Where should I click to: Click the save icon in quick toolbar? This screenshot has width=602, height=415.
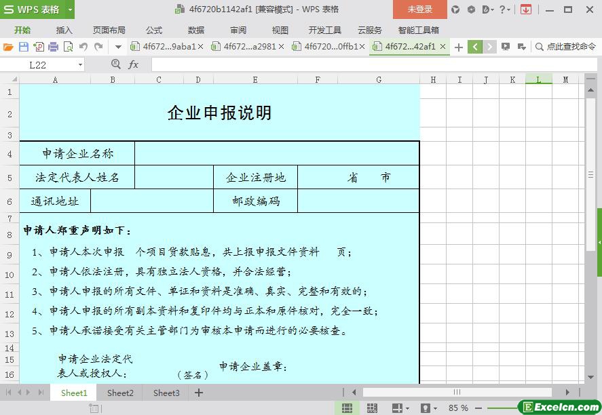(24, 47)
